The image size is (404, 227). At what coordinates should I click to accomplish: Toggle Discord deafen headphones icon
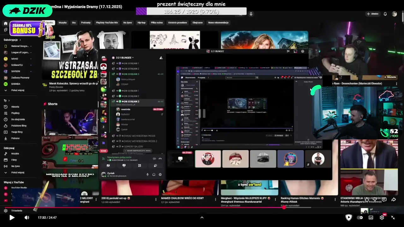coord(154,175)
